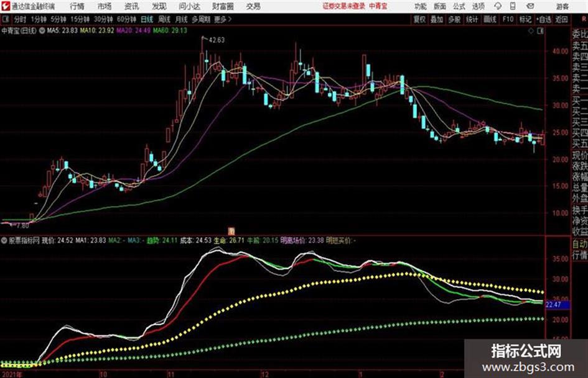Click the 证券交易未登录 login link
Image resolution: width=588 pixels, height=378 pixels.
tap(344, 6)
